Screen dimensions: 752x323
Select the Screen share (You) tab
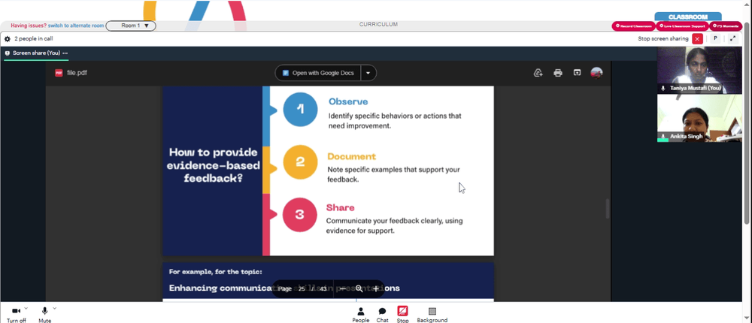coord(36,53)
